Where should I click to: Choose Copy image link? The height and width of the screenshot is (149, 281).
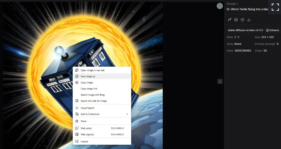point(102,89)
